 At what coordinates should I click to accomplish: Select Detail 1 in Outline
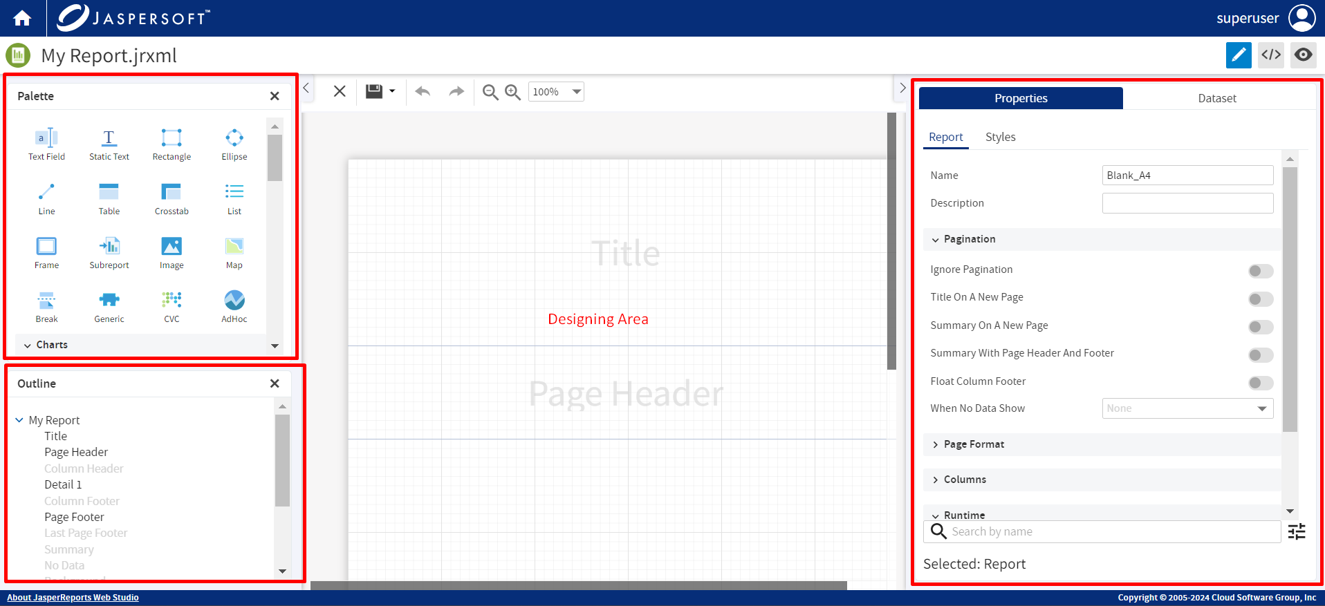pyautogui.click(x=63, y=484)
